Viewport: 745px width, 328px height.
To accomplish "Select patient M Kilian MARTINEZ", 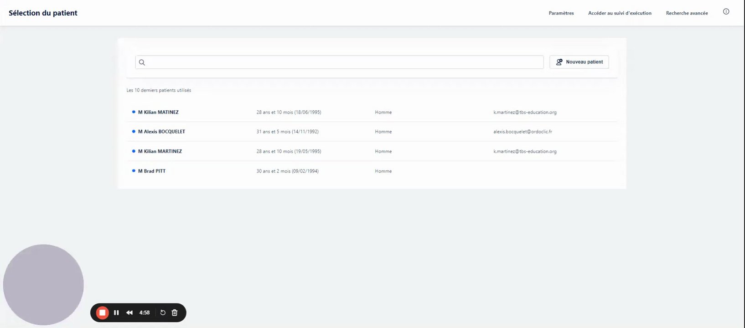I will click(372, 151).
